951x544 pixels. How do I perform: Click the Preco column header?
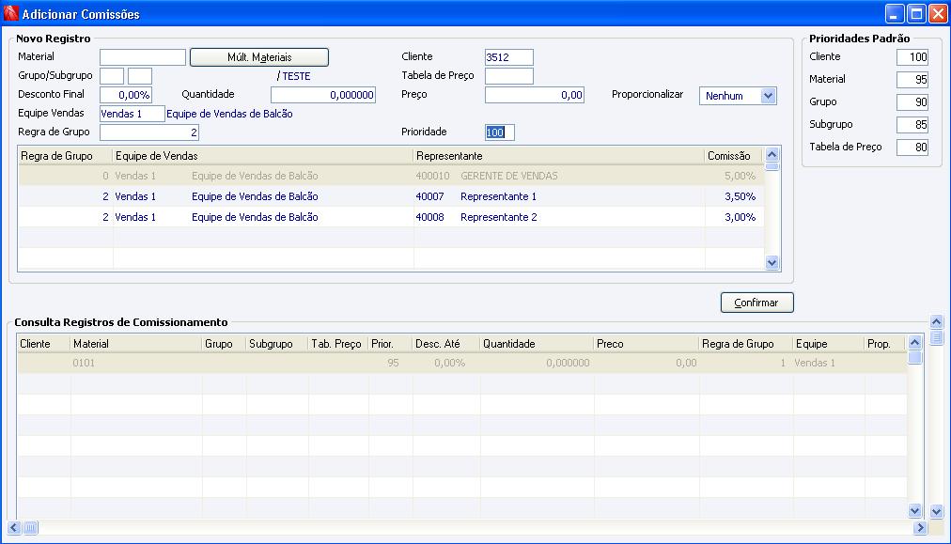point(647,344)
